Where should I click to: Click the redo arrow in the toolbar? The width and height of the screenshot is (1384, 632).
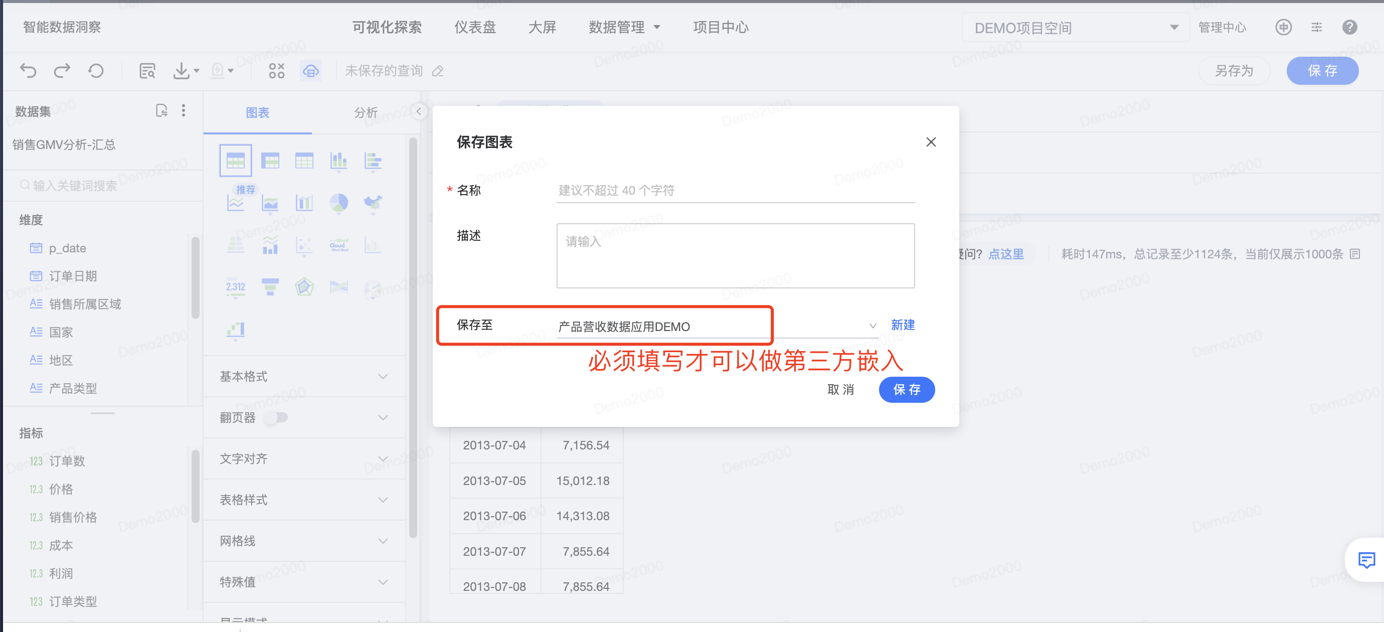(62, 70)
